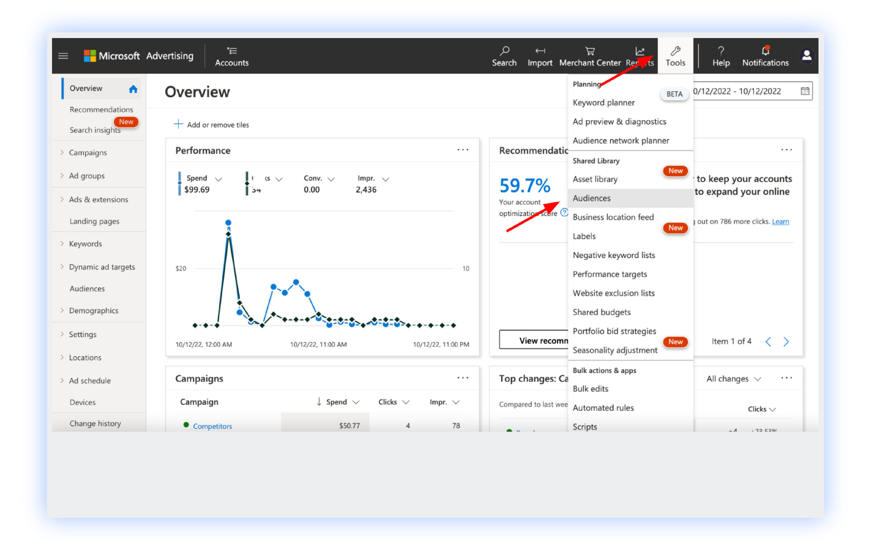Open Change history in the sidebar

click(95, 423)
